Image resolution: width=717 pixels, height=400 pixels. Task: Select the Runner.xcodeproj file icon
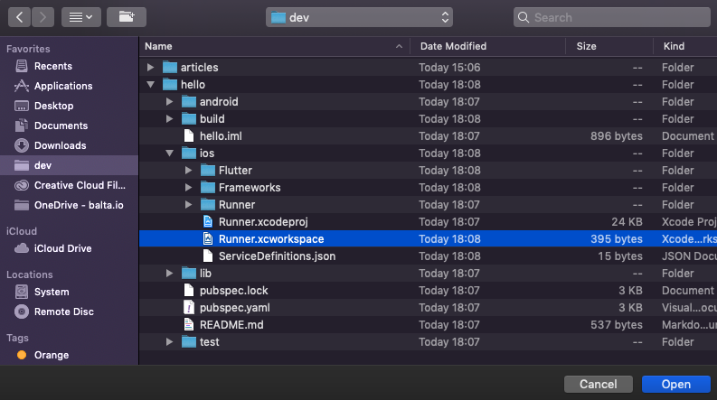pos(208,222)
